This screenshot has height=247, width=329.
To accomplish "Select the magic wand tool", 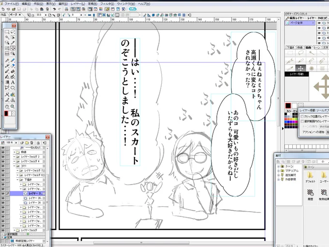I will pos(7,37).
